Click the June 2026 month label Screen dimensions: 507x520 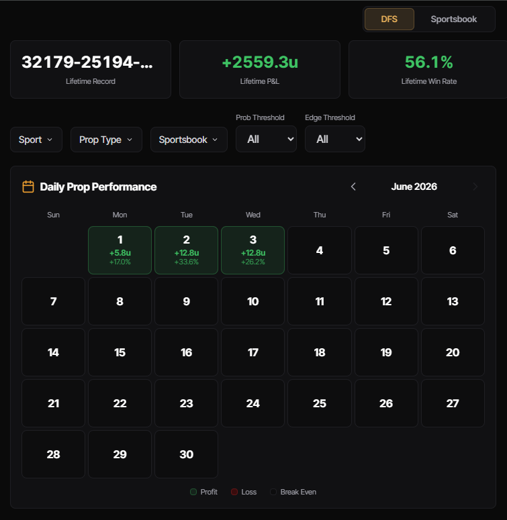[x=414, y=187]
